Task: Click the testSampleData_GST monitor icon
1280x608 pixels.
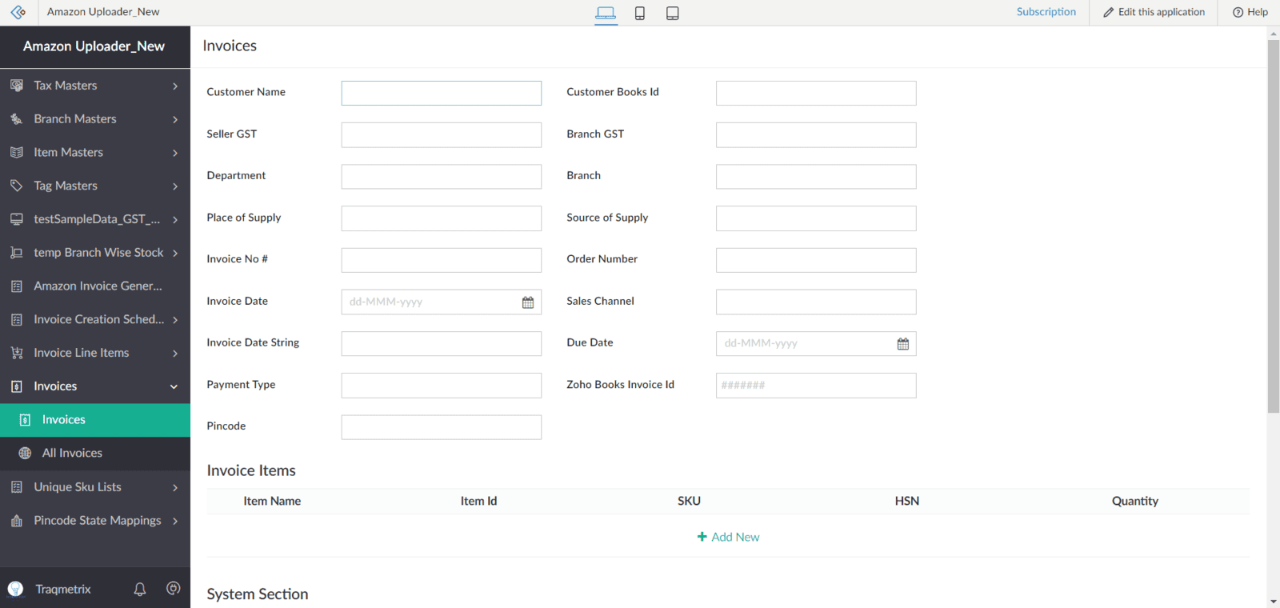Action: pyautogui.click(x=16, y=218)
